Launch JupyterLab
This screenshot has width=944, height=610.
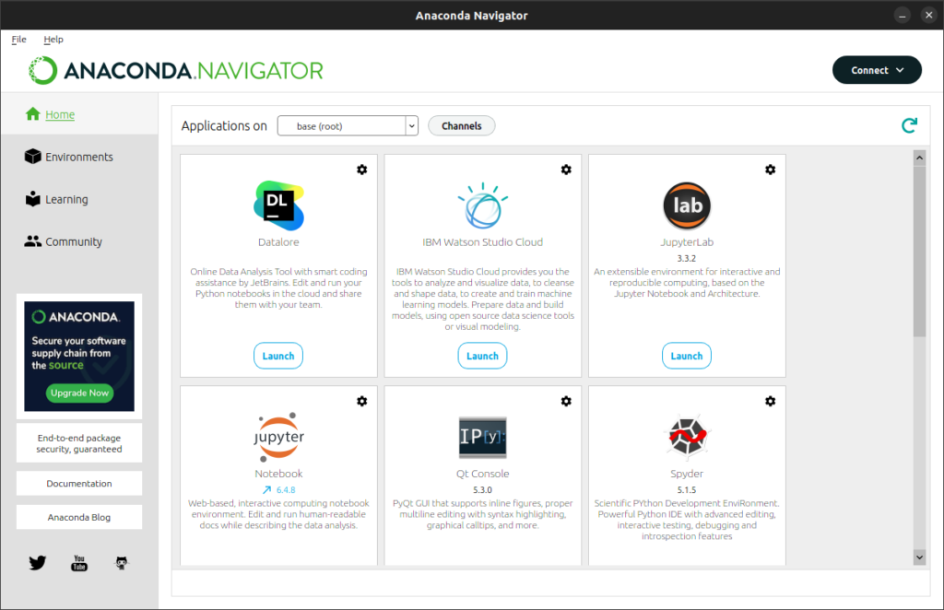(686, 356)
